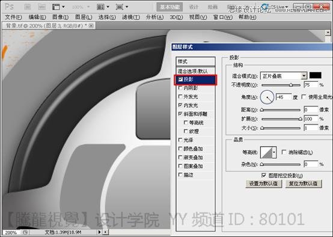Open the 滤镜(T) menu

pyautogui.click(x=131, y=17)
